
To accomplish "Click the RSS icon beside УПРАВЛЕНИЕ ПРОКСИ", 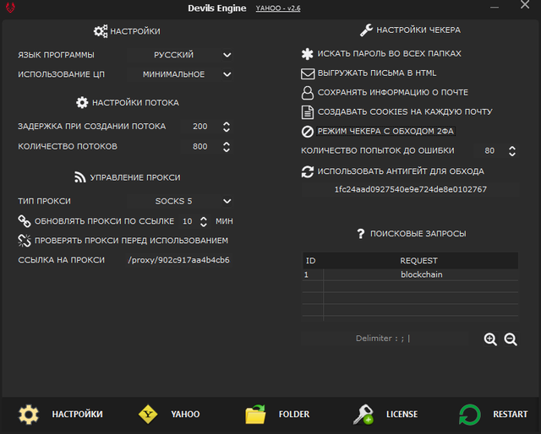I will pyautogui.click(x=80, y=177).
